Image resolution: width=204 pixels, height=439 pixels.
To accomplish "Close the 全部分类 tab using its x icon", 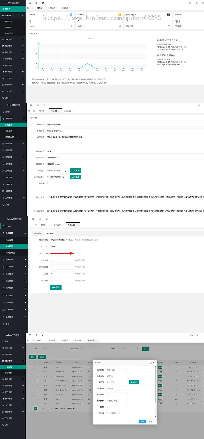I will pos(84,340).
